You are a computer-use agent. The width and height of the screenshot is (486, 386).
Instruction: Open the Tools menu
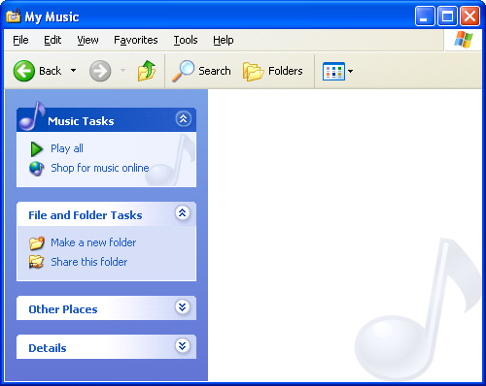point(186,40)
